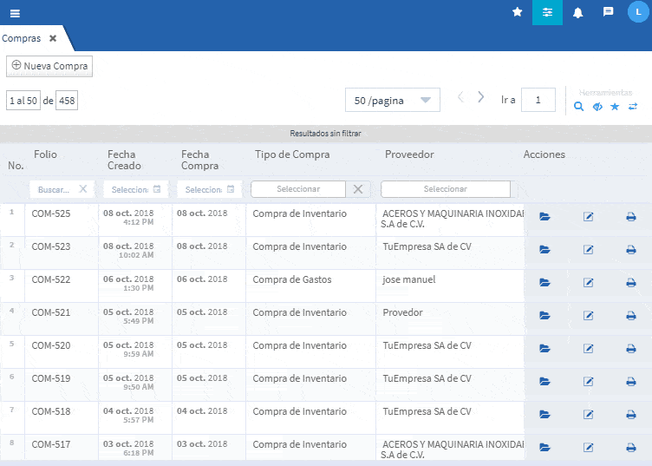The image size is (652, 466).
Task: Print purchase COM-521
Action: (631, 315)
